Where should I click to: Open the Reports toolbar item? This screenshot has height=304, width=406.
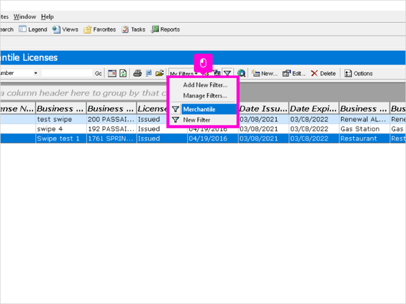coord(166,29)
